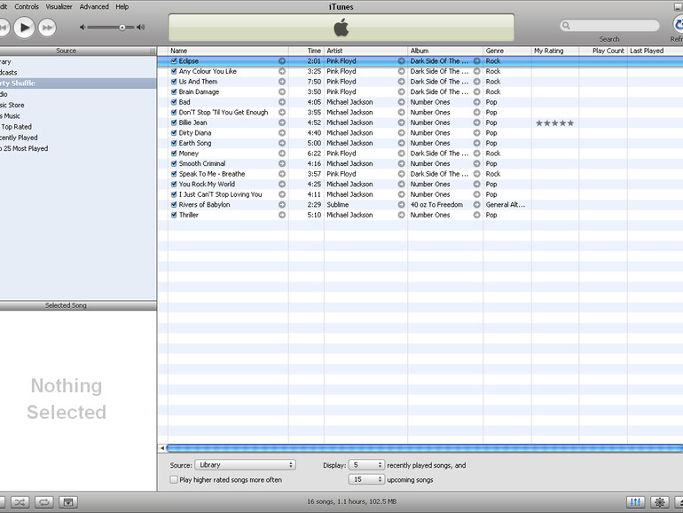The height and width of the screenshot is (513, 683).
Task: Click the Play button
Action: 25,28
